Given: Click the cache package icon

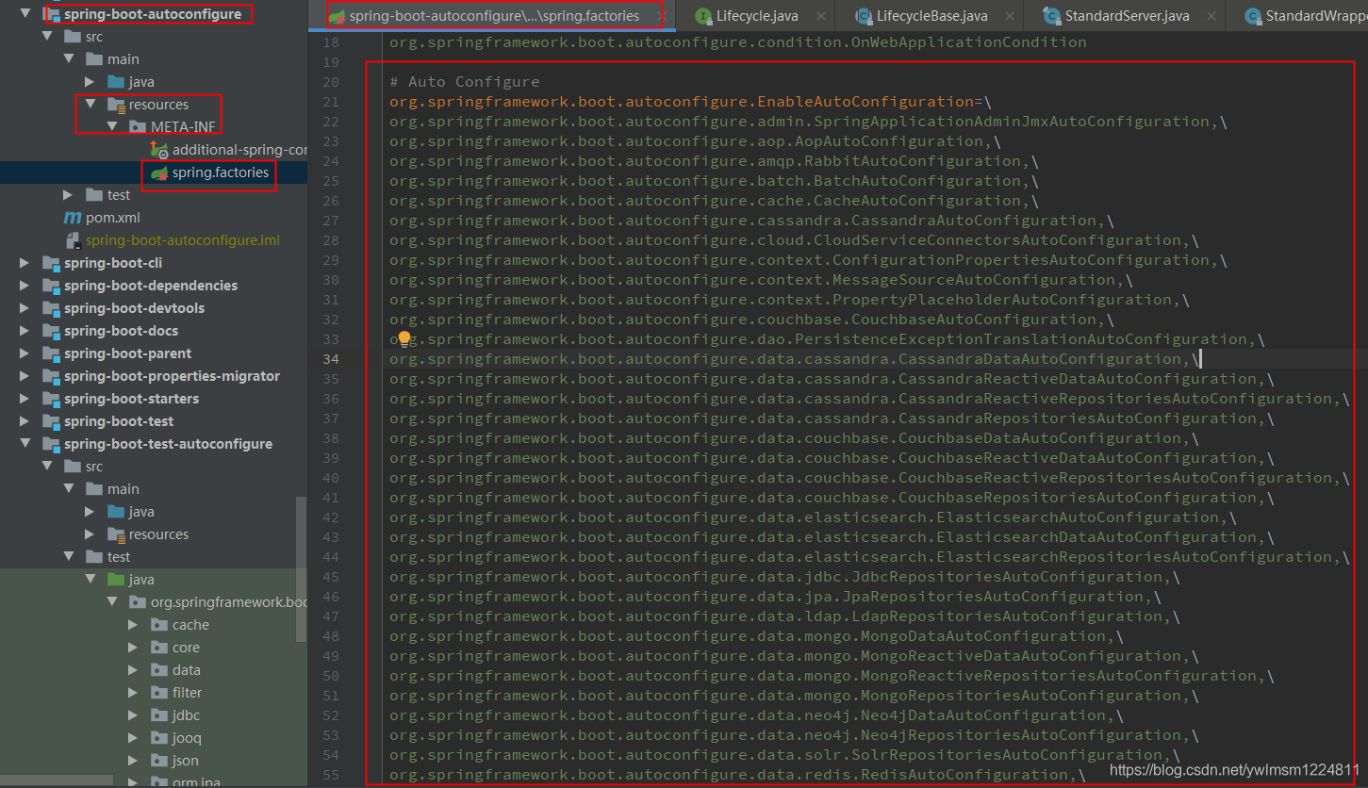Looking at the screenshot, I should click(x=159, y=625).
